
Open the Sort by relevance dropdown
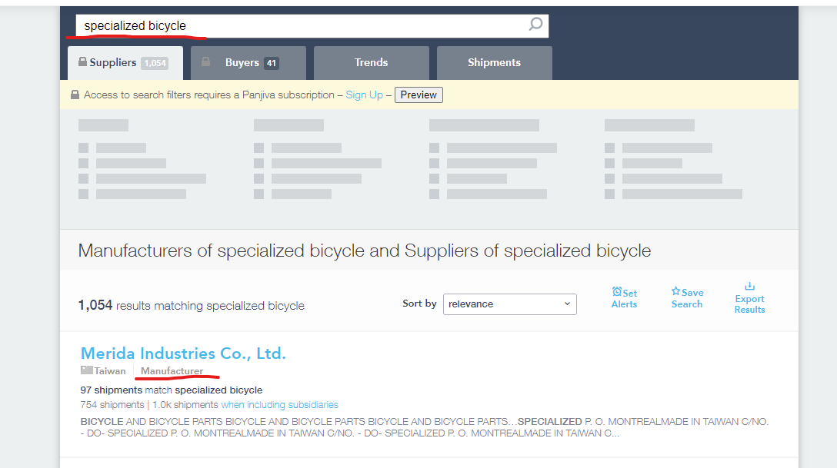tap(510, 304)
